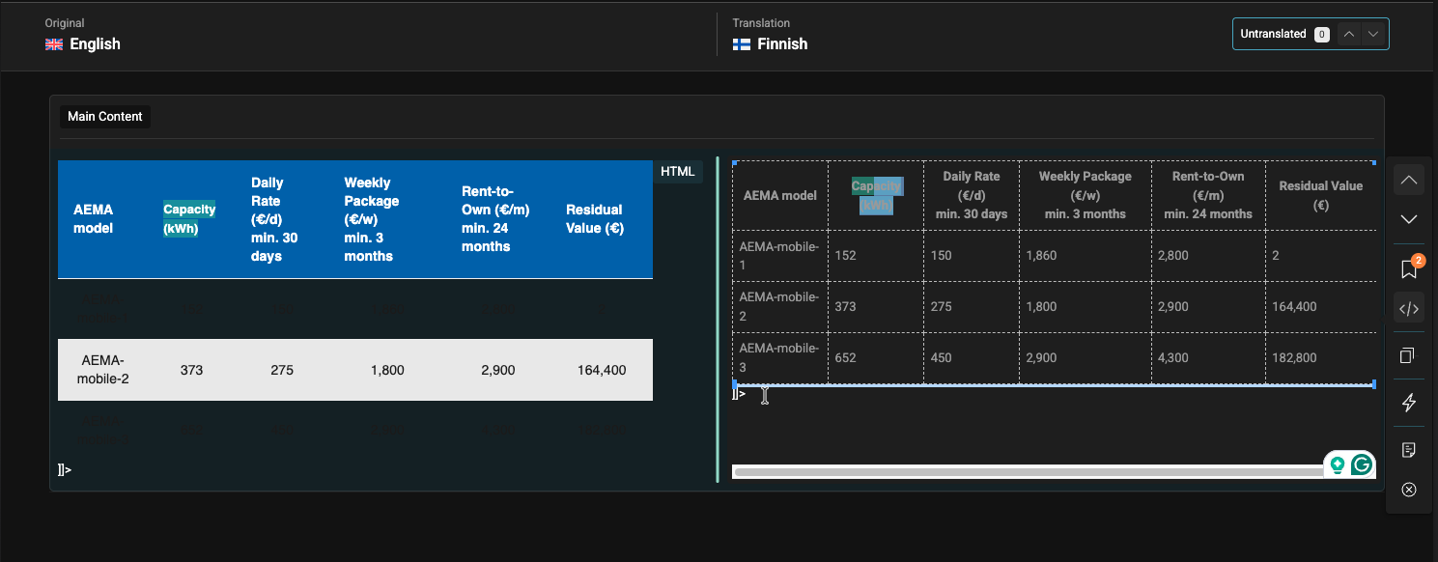Run machine translation via the lightning icon

point(1409,404)
